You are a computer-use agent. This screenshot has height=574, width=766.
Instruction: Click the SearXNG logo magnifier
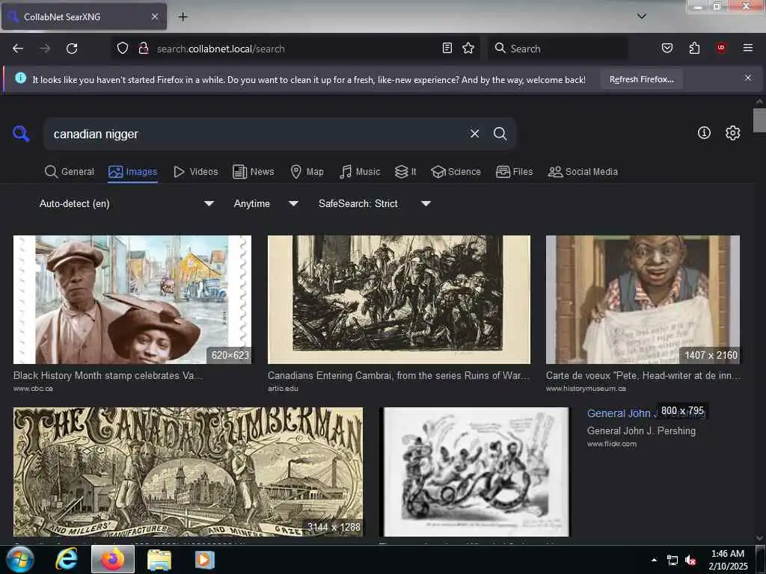21,133
